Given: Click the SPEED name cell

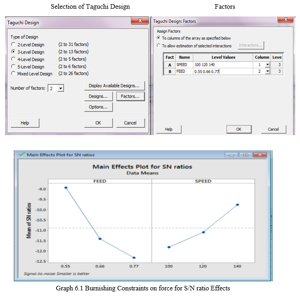Looking at the screenshot, I should (184, 65).
